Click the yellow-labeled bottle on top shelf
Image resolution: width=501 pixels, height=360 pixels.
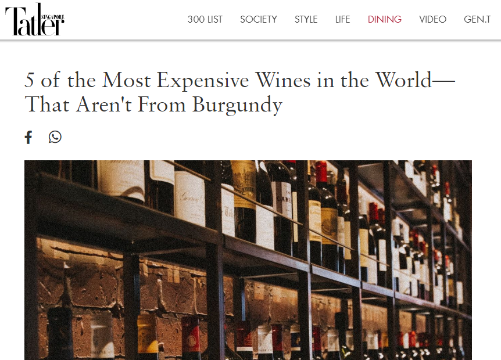[244, 201]
